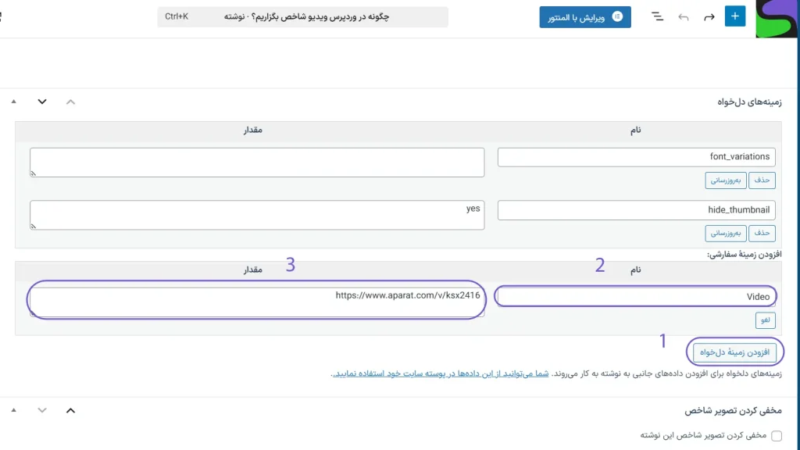This screenshot has width=800, height=450.
Task: Tick the hide featured image checkbox
Action: (x=777, y=435)
